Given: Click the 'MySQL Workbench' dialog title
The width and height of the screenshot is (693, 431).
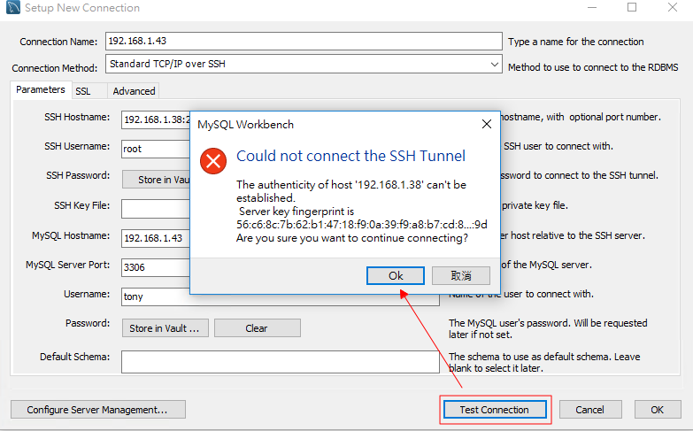Looking at the screenshot, I should pos(246,125).
